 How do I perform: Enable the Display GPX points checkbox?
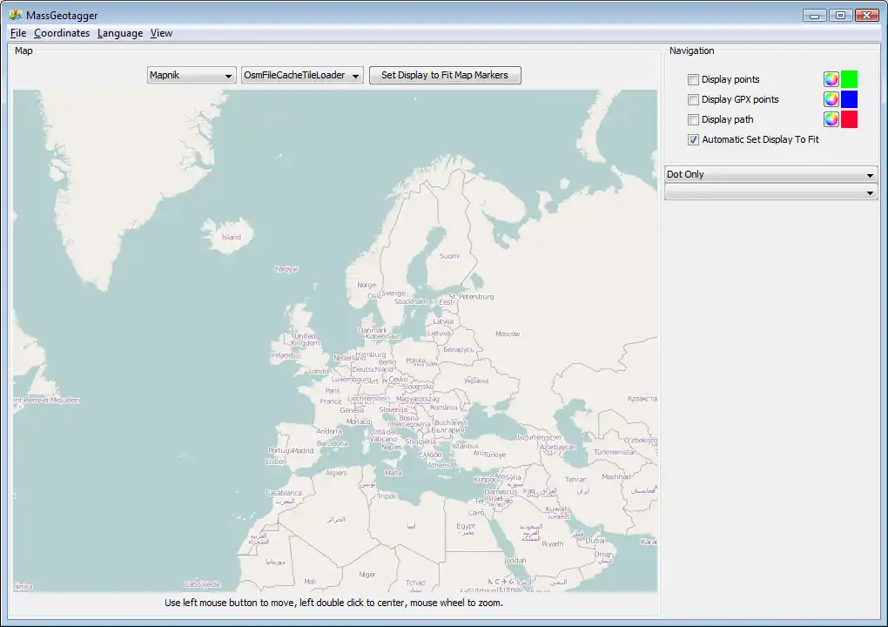(694, 99)
